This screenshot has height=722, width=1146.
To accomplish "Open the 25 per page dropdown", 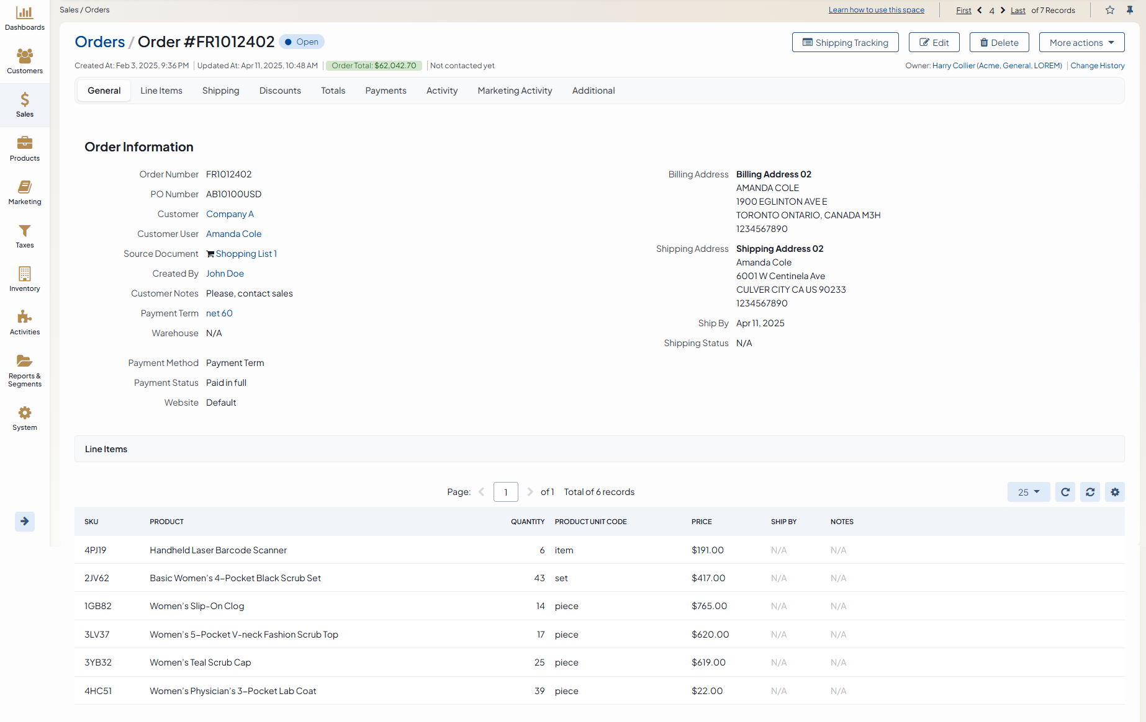I will click(x=1028, y=492).
